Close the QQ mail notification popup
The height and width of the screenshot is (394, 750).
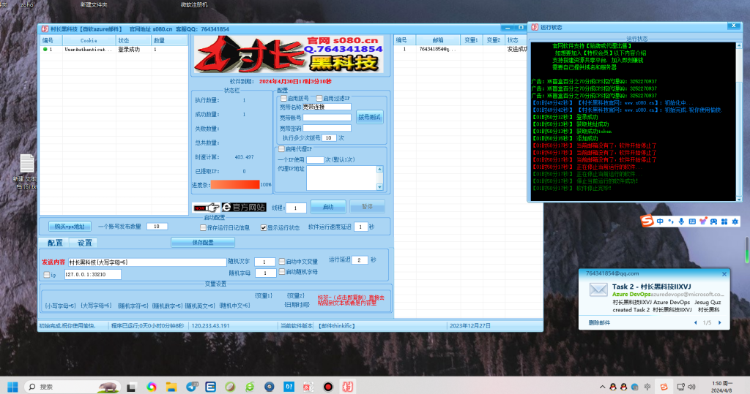[724, 274]
